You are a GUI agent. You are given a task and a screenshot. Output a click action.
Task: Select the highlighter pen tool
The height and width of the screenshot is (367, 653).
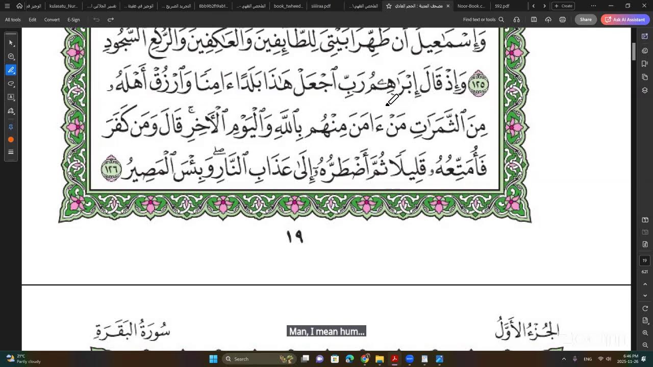tap(11, 70)
